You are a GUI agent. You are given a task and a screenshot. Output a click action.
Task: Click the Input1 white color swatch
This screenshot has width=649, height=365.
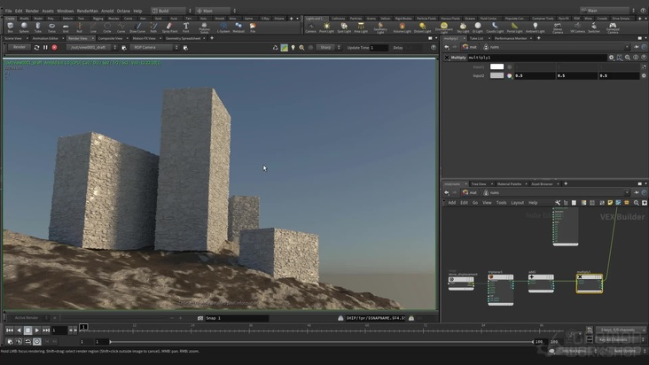tap(497, 66)
